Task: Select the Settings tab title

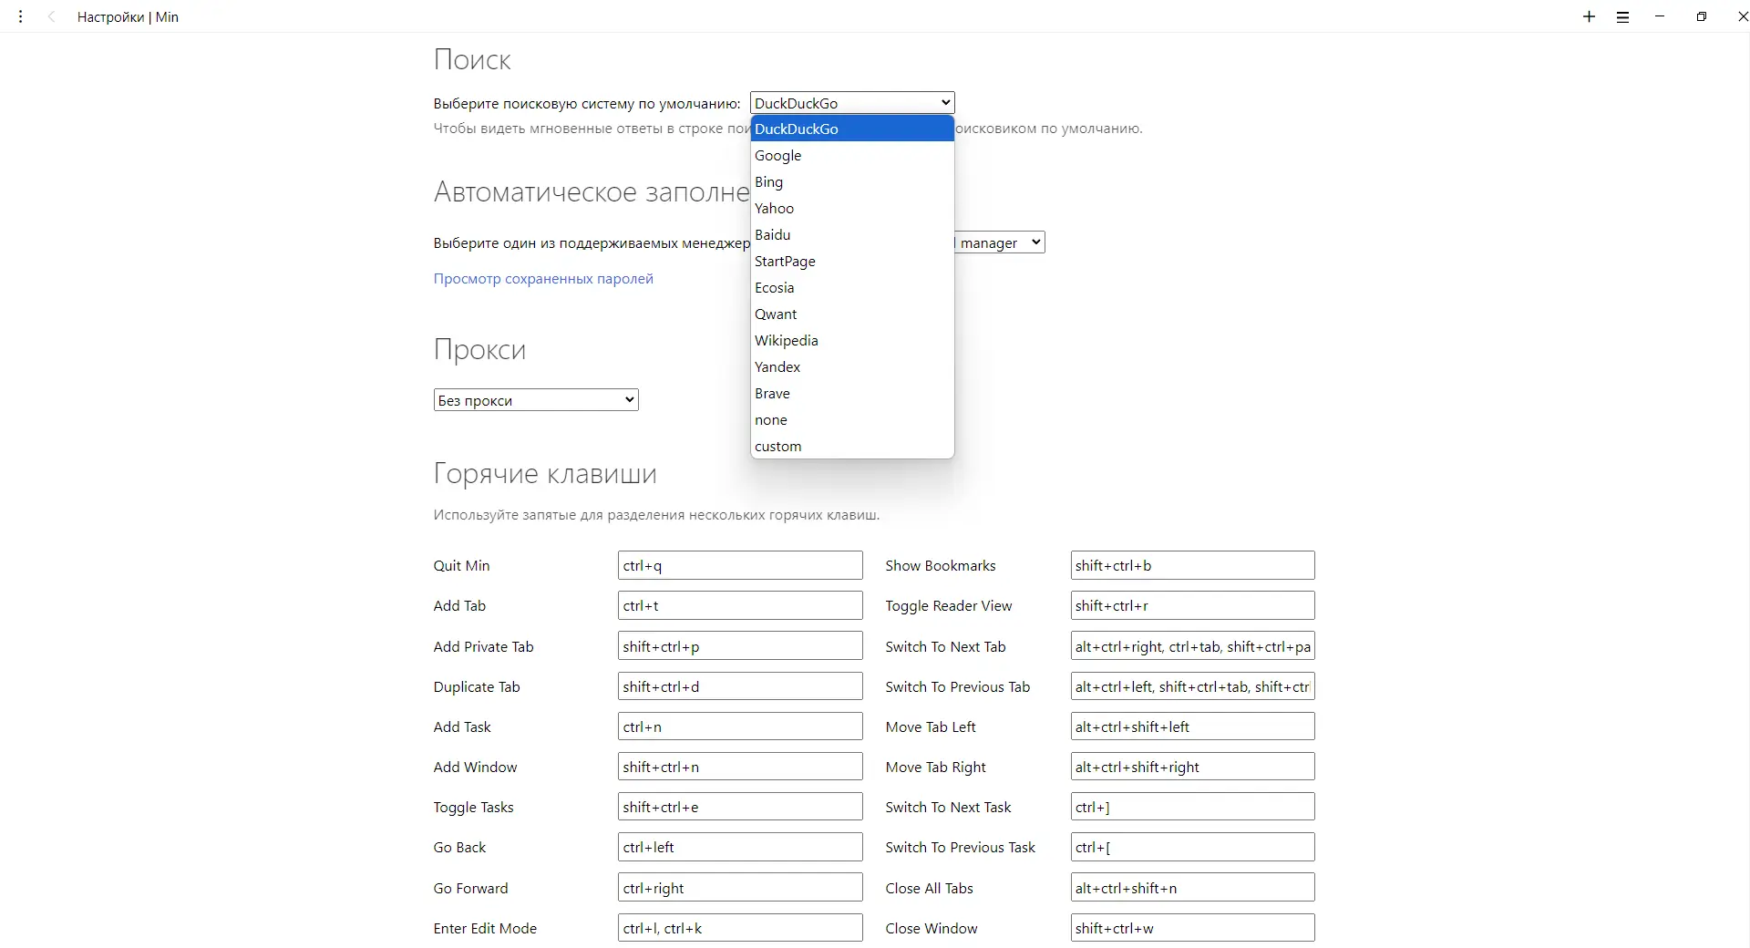Action: click(x=128, y=17)
